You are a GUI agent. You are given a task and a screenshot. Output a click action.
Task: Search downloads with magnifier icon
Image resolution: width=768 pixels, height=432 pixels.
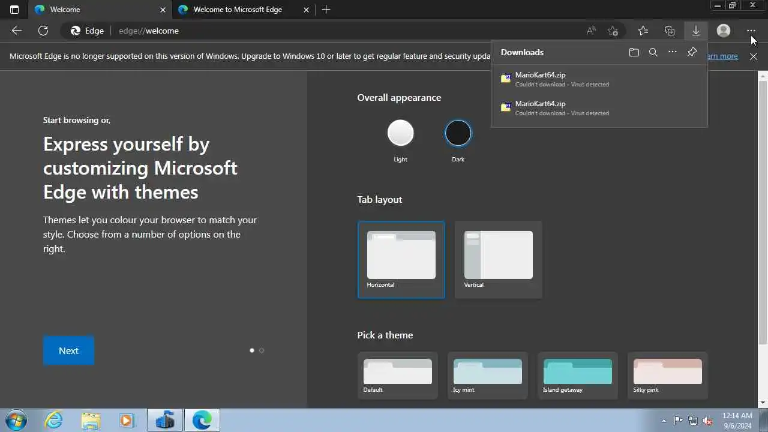click(653, 52)
